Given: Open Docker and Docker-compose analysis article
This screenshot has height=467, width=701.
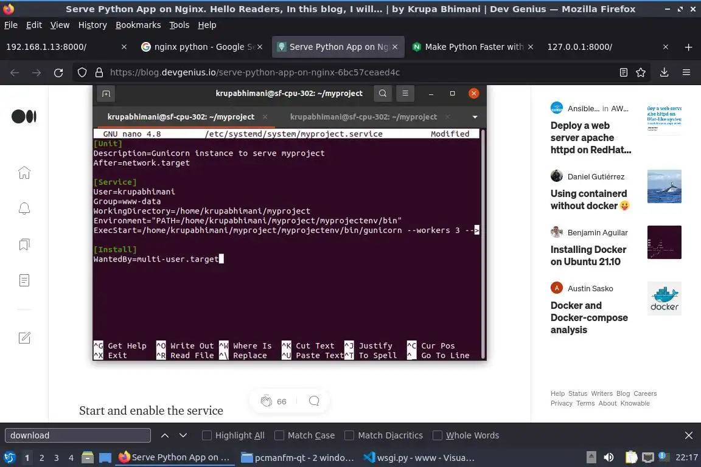Looking at the screenshot, I should coord(589,317).
